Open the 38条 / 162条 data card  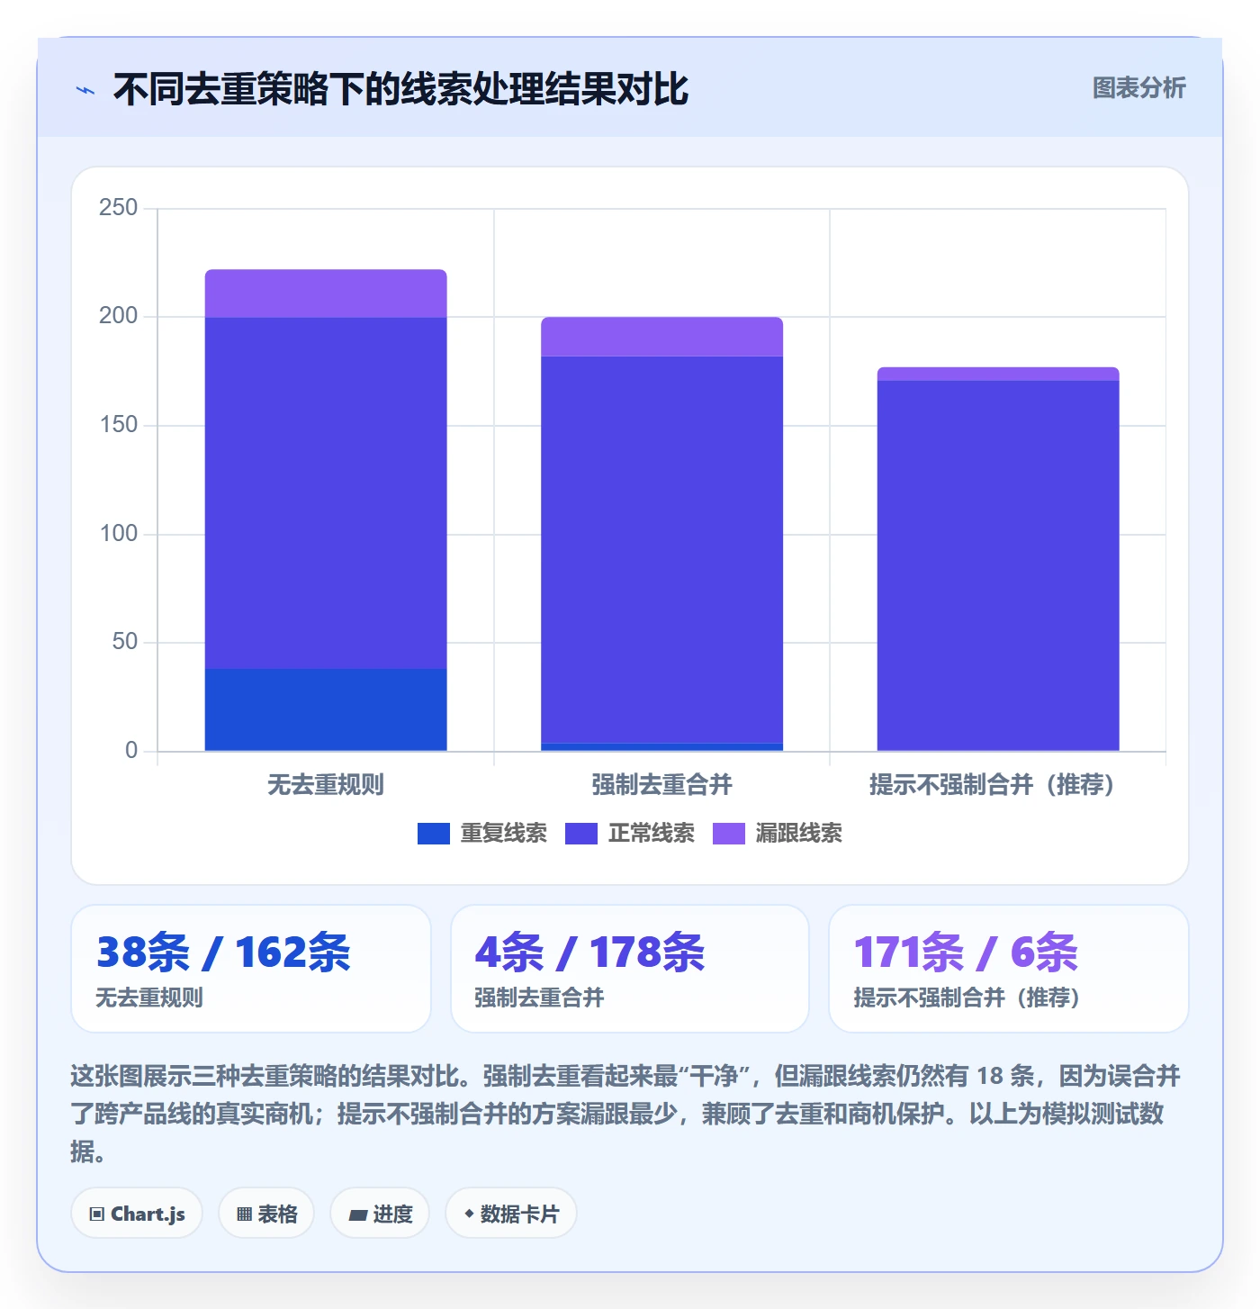pos(251,969)
